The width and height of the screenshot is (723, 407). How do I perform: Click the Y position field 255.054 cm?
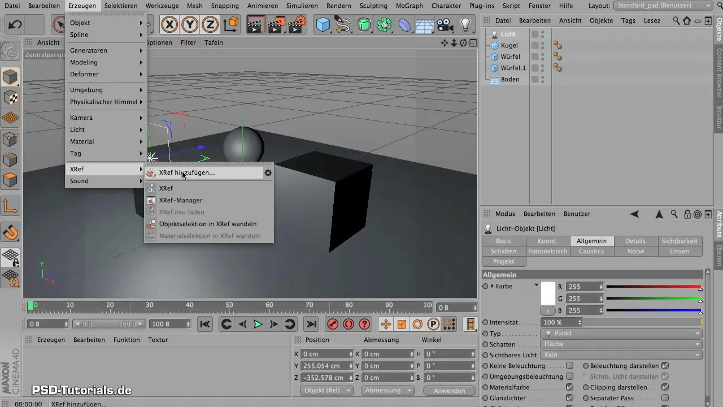pos(328,366)
